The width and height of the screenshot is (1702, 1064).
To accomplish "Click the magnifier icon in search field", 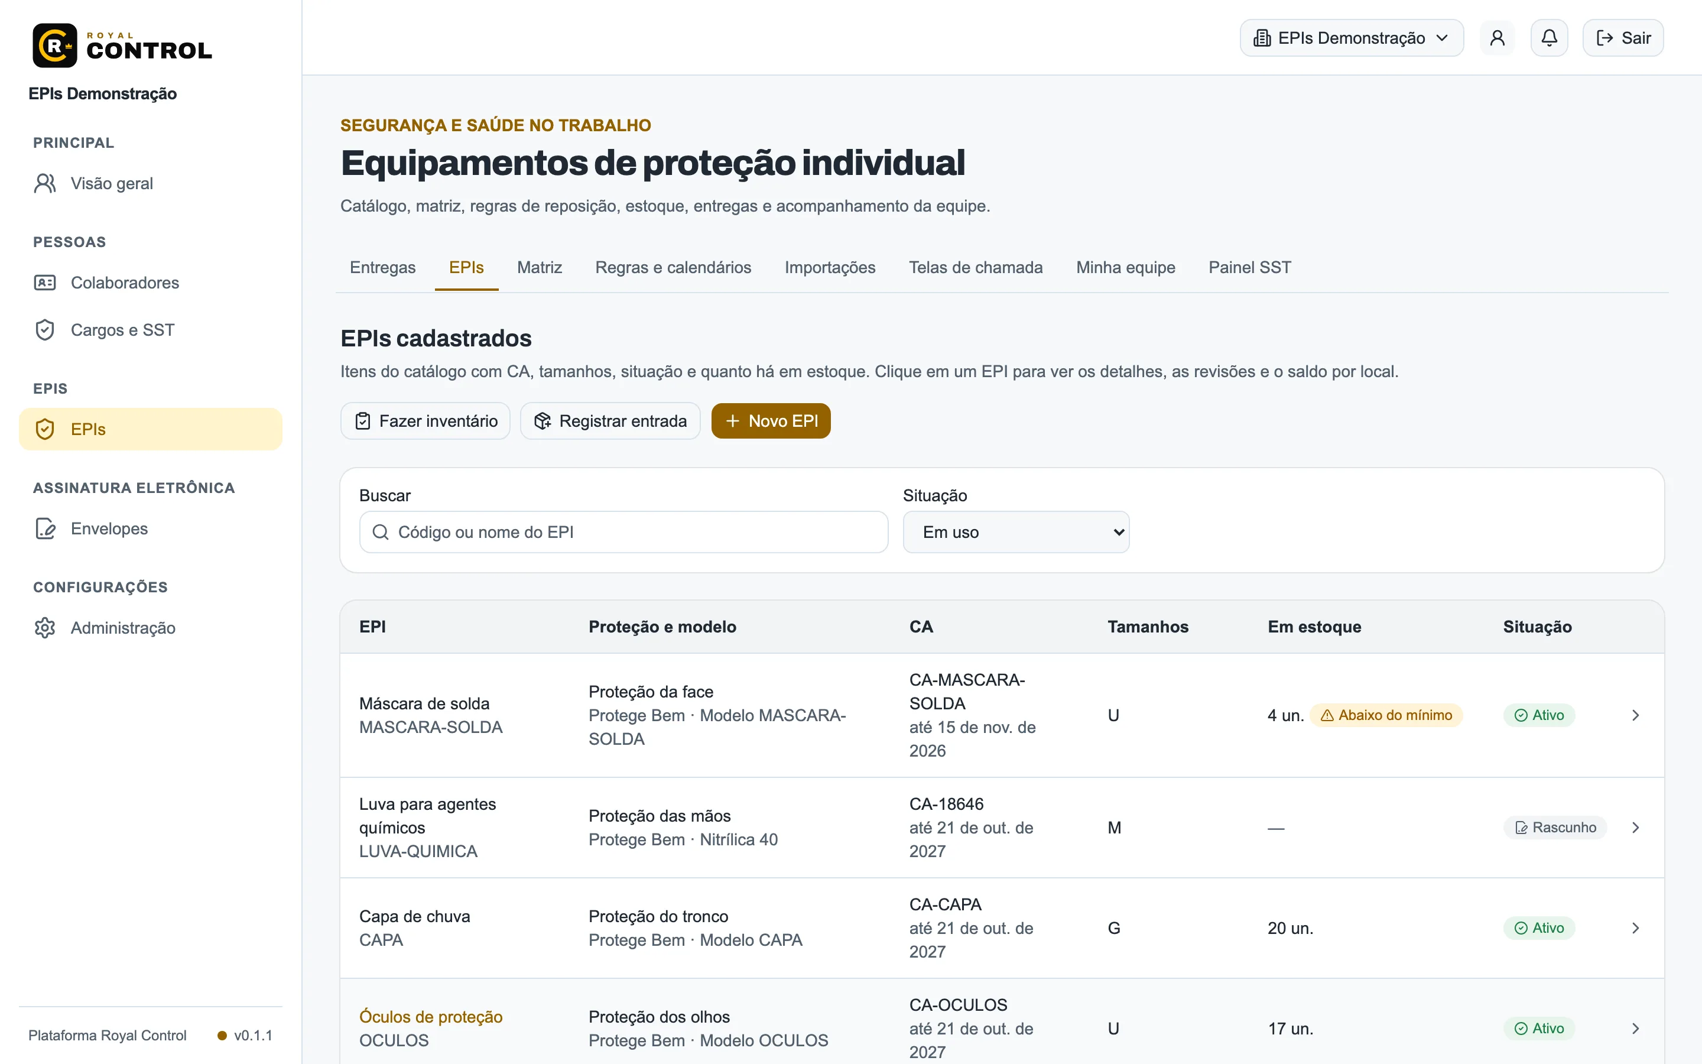I will point(381,532).
